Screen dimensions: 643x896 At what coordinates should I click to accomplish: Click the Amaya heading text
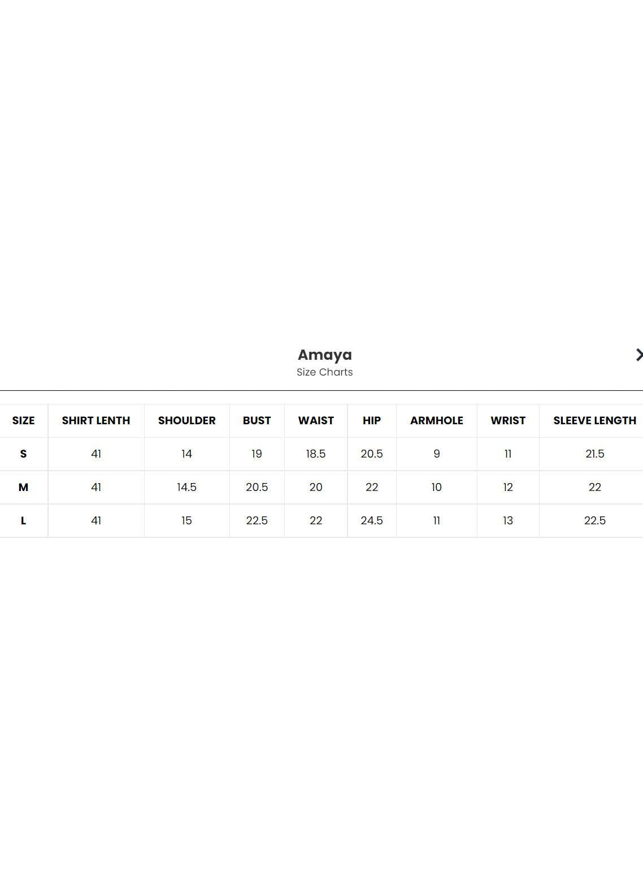click(324, 355)
